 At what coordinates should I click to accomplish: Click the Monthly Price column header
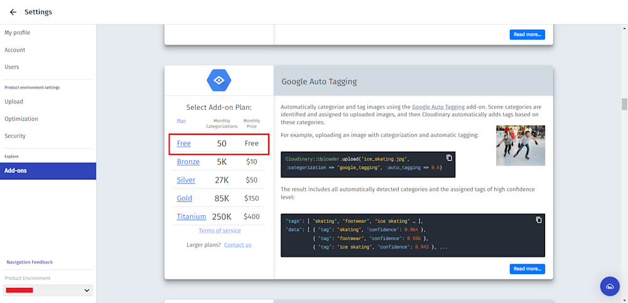252,124
